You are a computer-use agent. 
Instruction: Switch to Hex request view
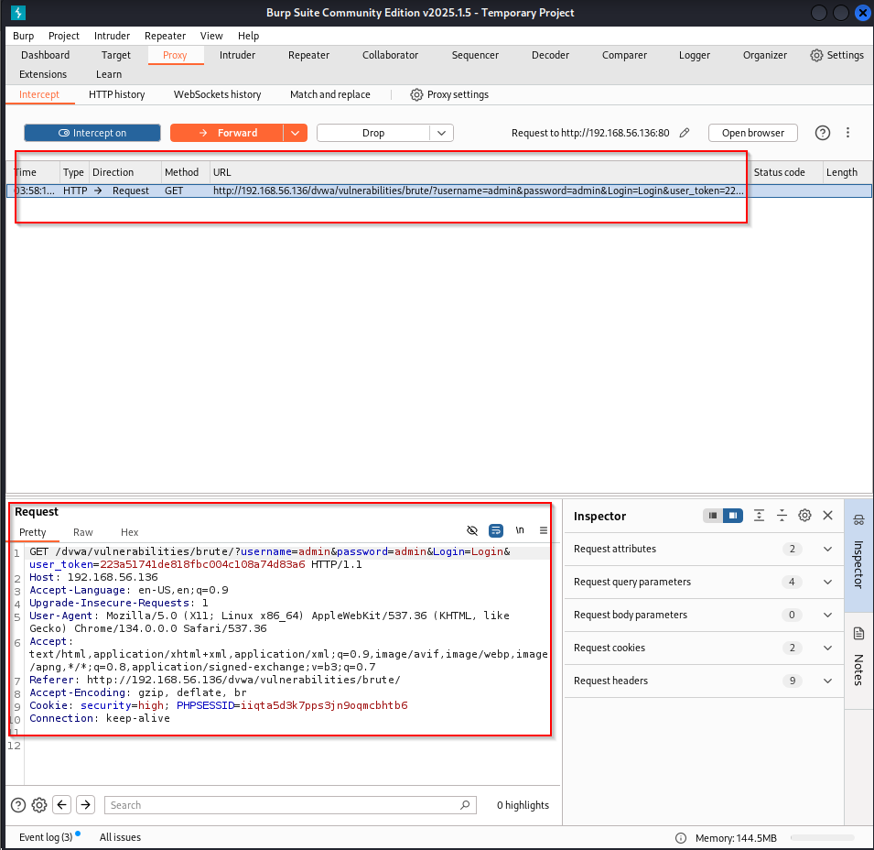tap(129, 532)
